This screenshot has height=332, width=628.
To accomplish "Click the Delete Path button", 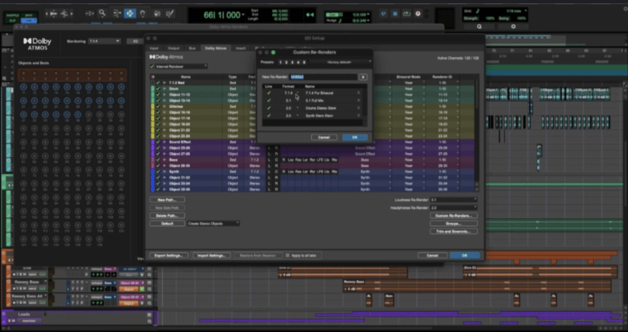I will (168, 216).
